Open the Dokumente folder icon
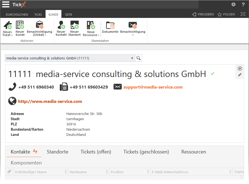 (x=110, y=25)
